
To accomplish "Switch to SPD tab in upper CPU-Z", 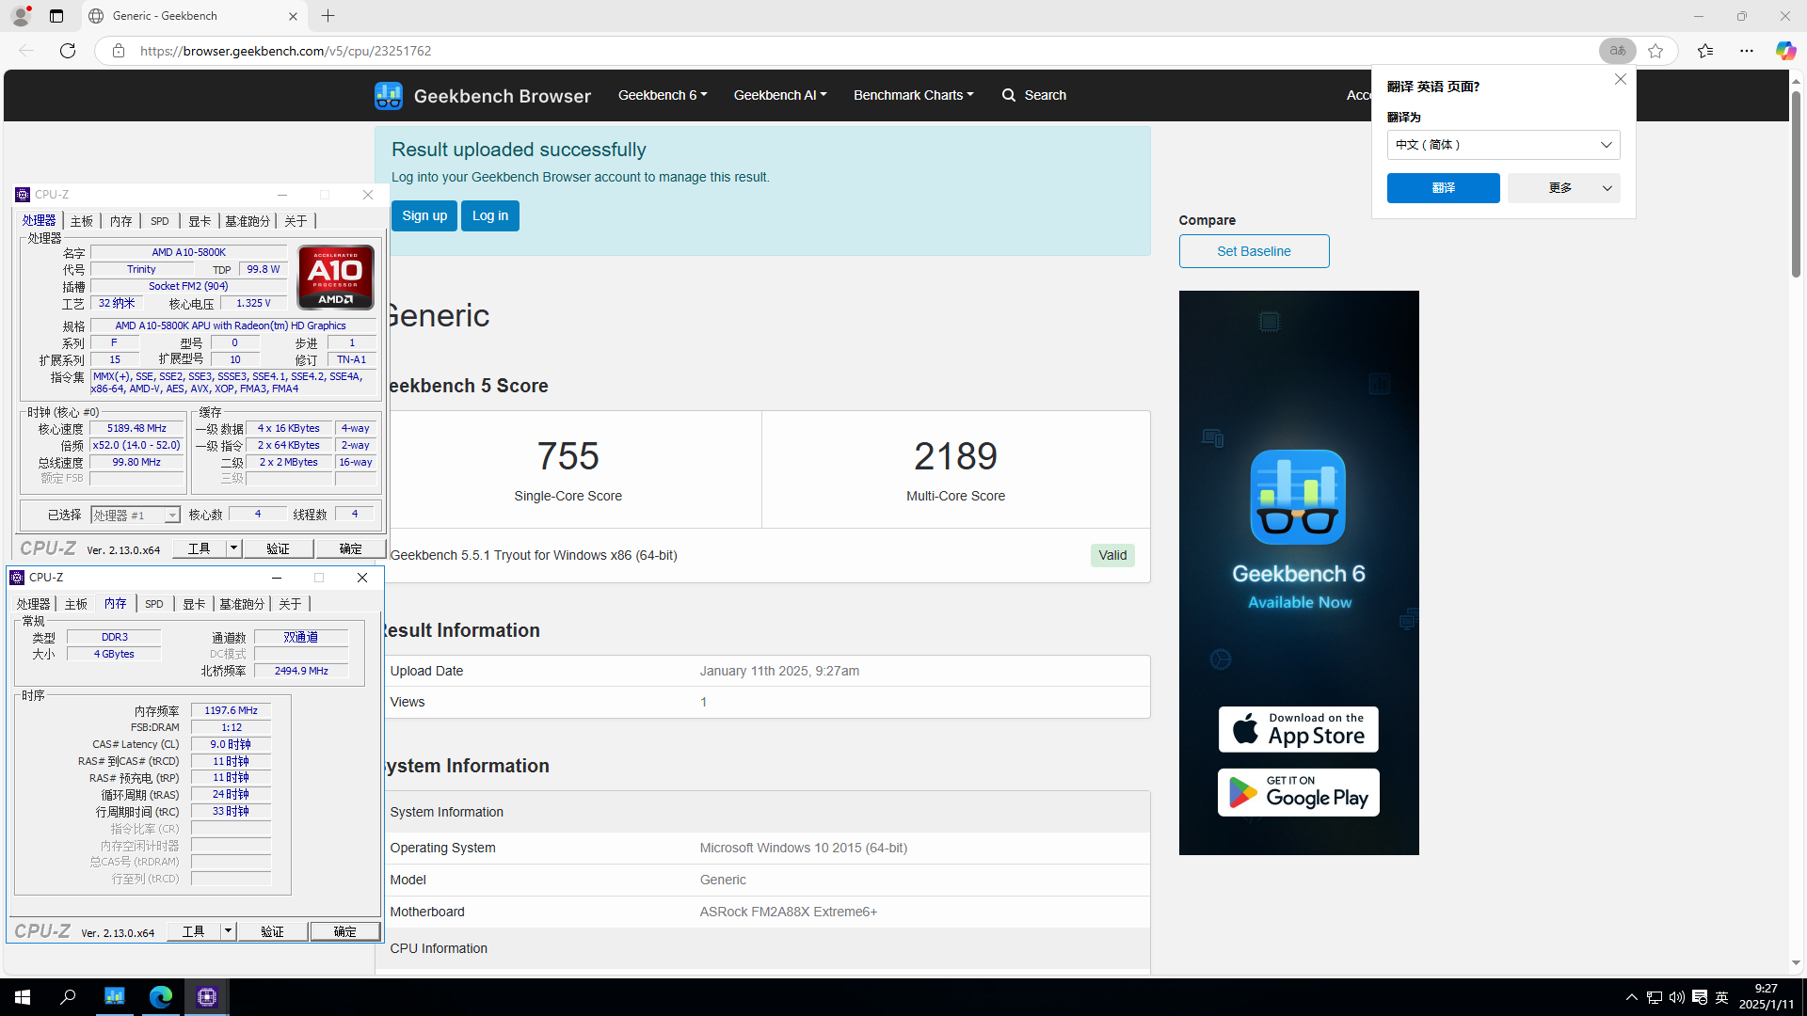I will pos(160,221).
